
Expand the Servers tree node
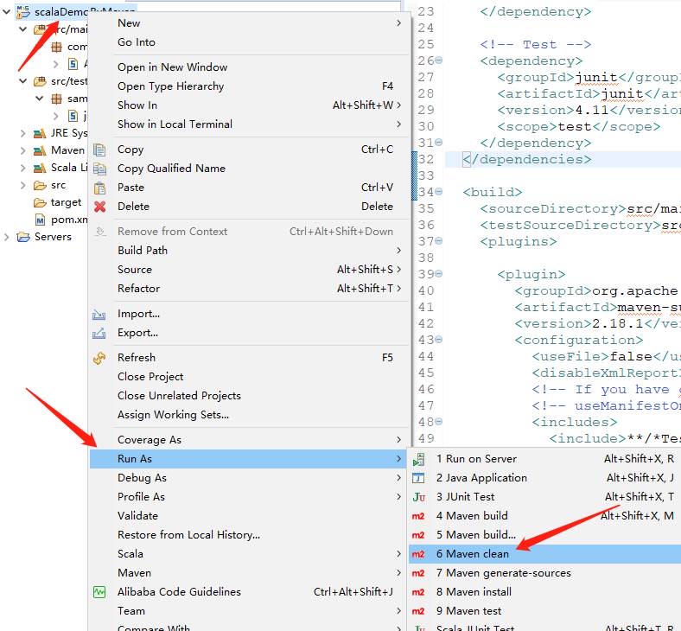9,237
